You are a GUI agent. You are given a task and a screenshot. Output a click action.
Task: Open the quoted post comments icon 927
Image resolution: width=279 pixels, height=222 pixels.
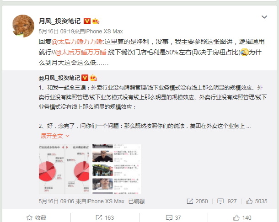[x=227, y=201]
